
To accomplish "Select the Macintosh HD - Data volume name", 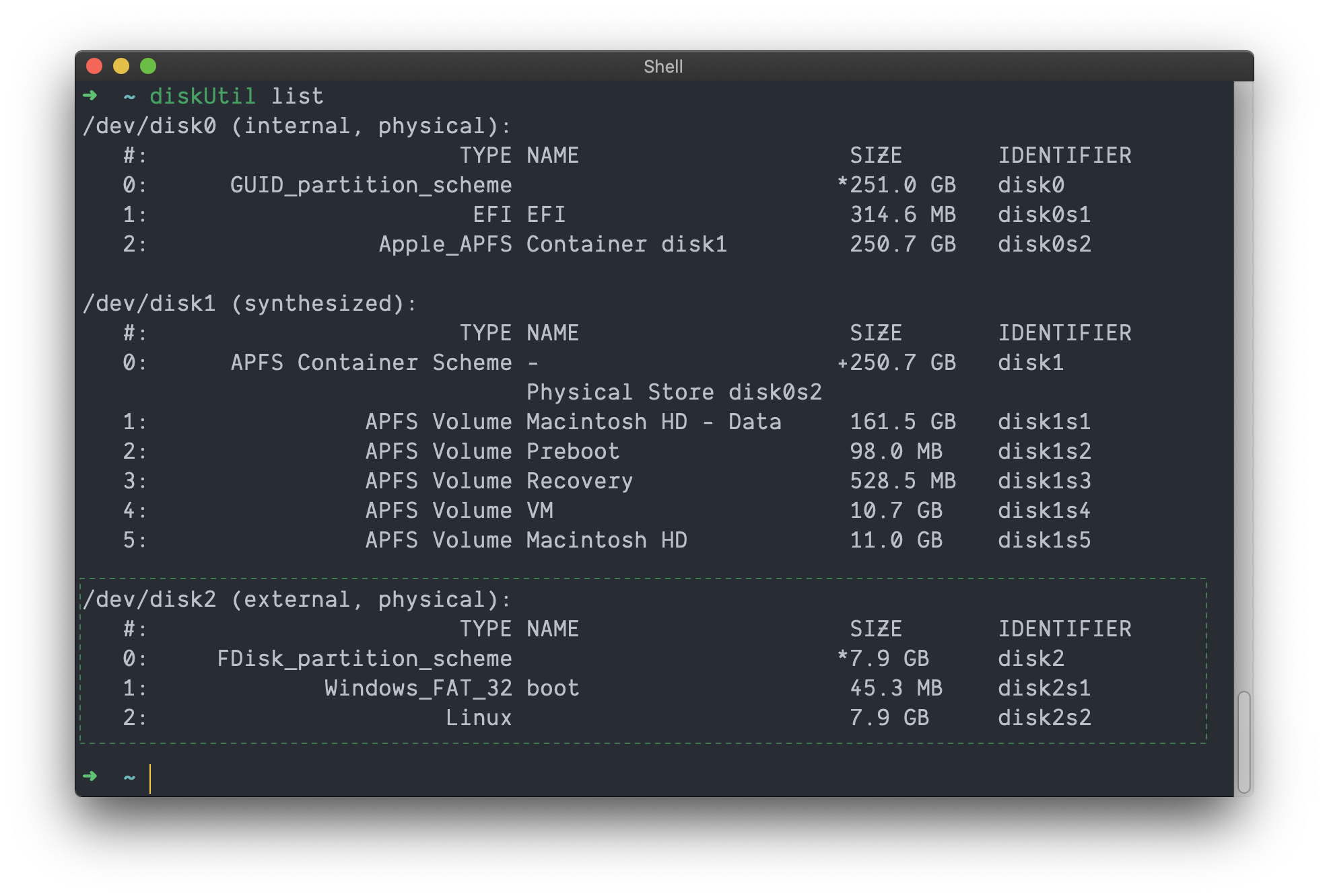I will click(653, 422).
